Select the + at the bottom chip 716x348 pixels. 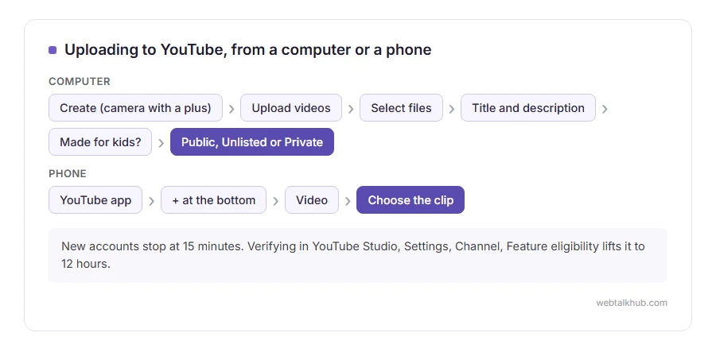[x=213, y=199]
